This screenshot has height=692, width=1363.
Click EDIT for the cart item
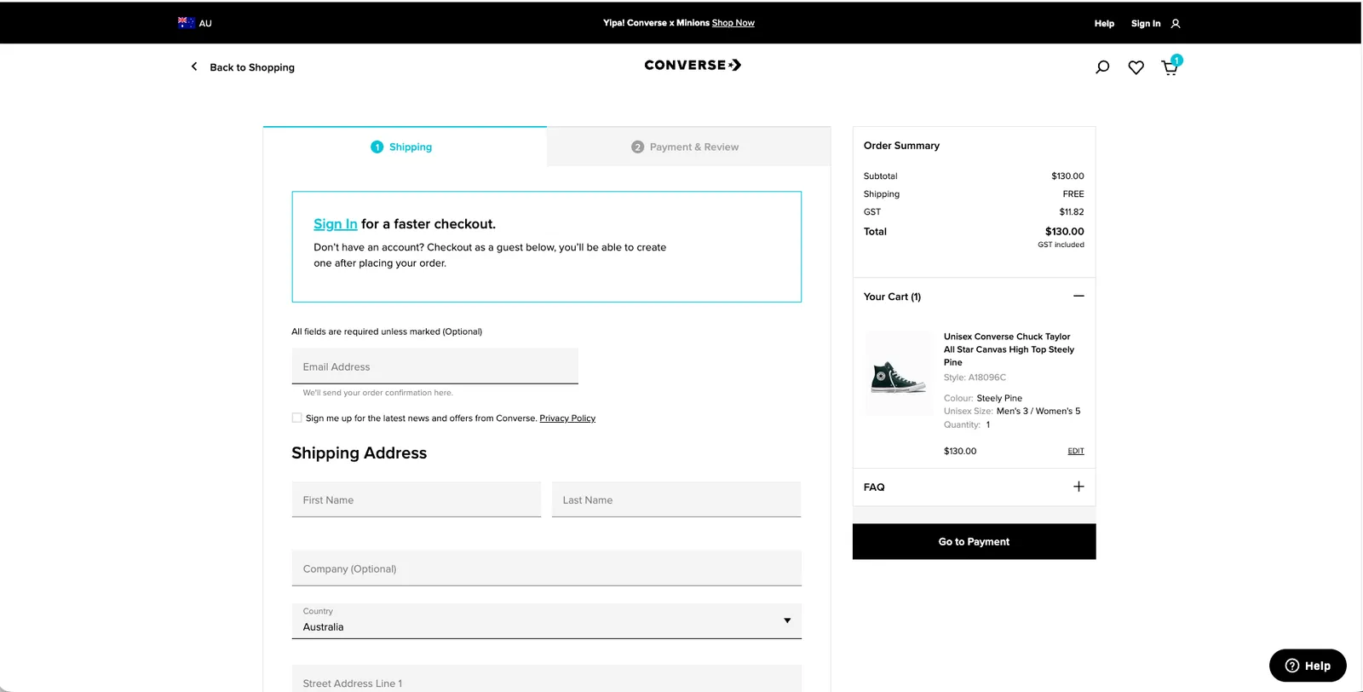click(x=1076, y=451)
